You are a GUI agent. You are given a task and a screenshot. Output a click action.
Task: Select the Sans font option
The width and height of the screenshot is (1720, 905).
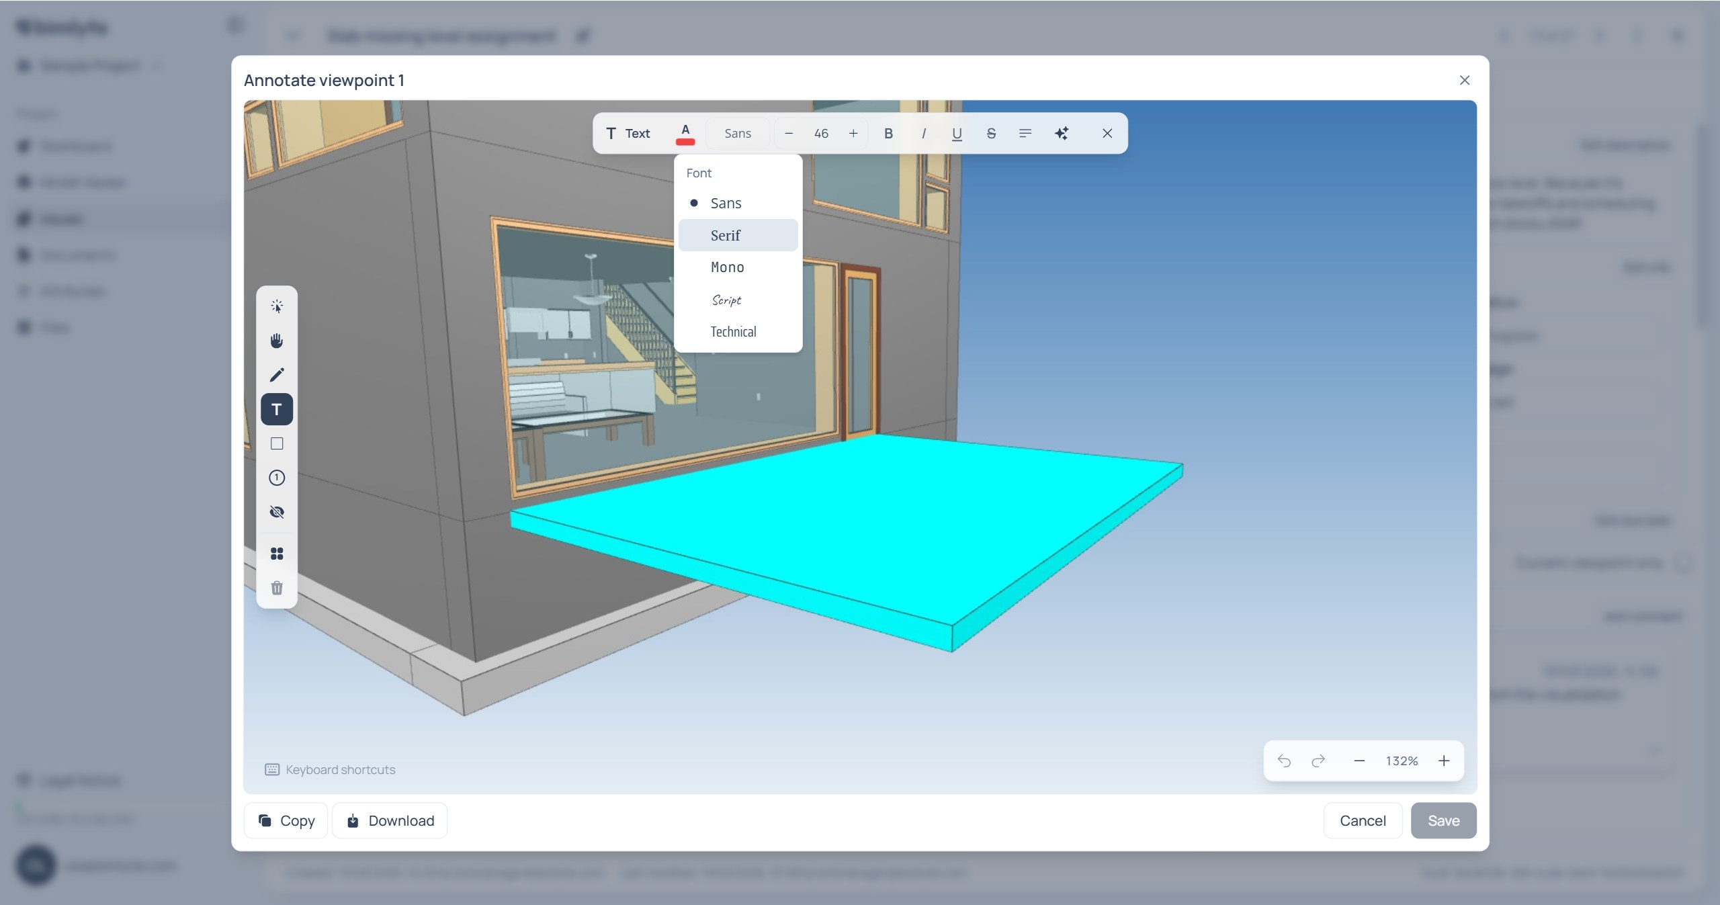pos(738,203)
